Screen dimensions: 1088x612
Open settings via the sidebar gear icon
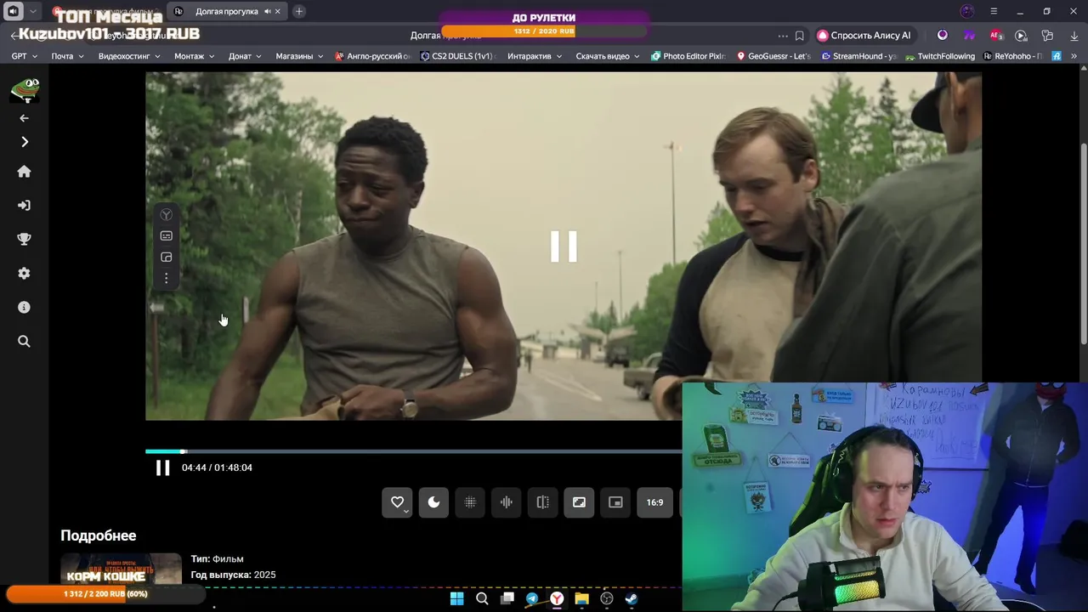pyautogui.click(x=24, y=274)
